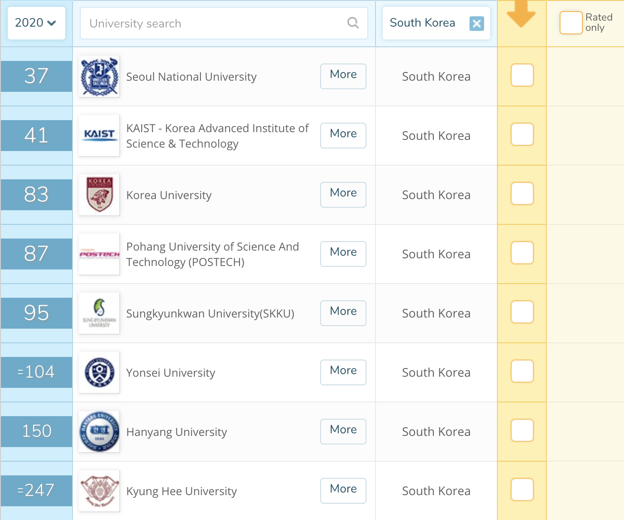Tick compare checkbox for Sungkyunkwan University
Screen dimensions: 624x520
pyautogui.click(x=522, y=312)
